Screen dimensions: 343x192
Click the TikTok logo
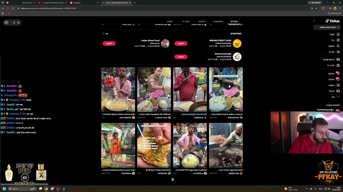[333, 21]
